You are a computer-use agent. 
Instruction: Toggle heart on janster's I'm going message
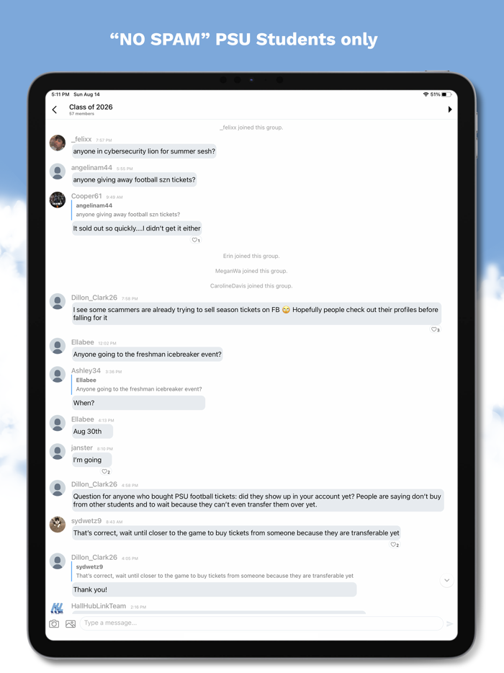pyautogui.click(x=106, y=472)
